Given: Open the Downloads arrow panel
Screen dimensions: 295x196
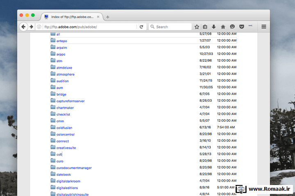Looking at the screenshot, I should [214, 27].
